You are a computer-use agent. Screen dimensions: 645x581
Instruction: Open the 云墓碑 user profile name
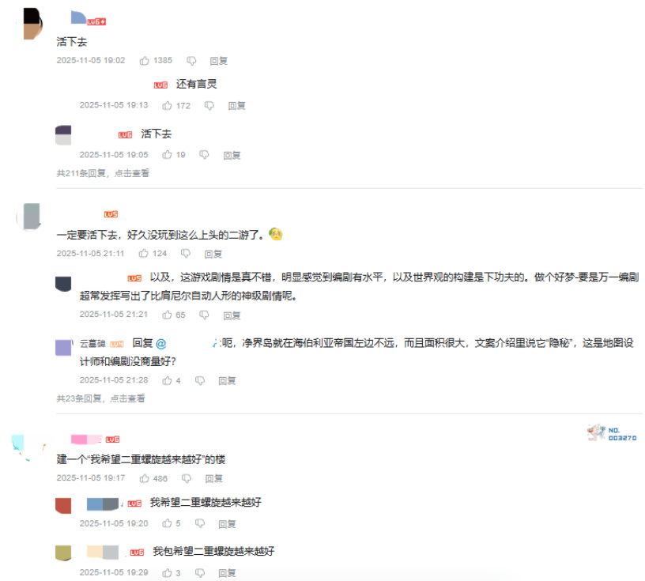click(x=92, y=343)
